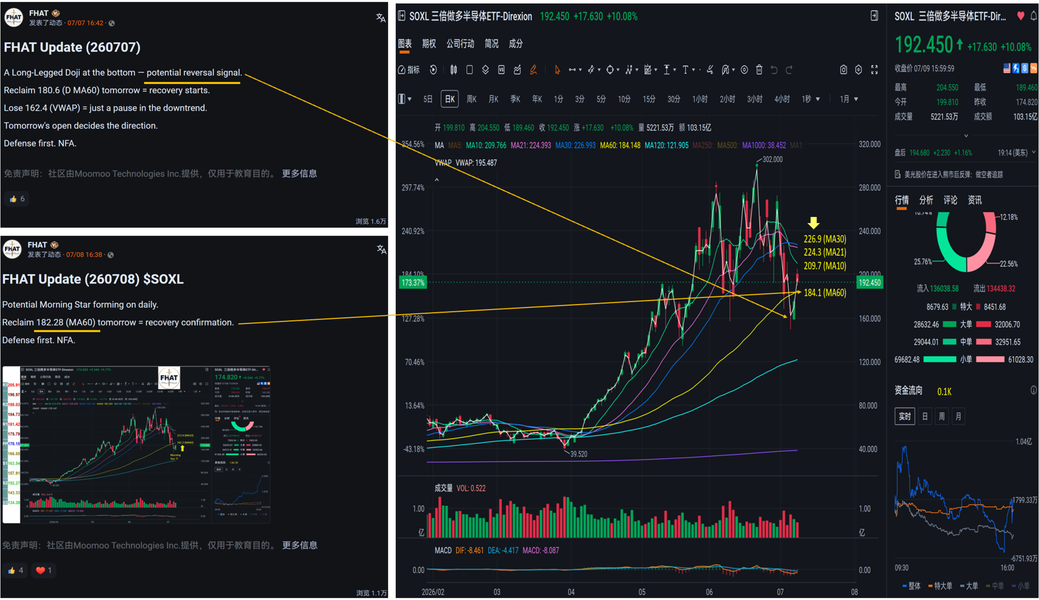
Task: Open chart settings gear icon
Action: (x=858, y=70)
